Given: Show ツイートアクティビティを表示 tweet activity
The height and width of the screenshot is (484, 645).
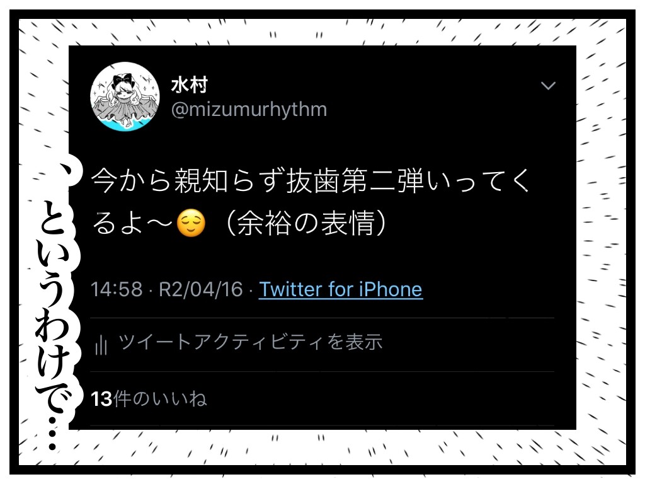Looking at the screenshot, I should coord(251,342).
